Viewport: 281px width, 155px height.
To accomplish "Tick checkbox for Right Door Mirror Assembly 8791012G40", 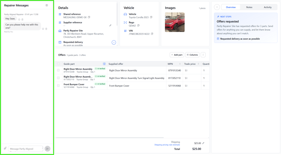I will pyautogui.click(x=58, y=70).
